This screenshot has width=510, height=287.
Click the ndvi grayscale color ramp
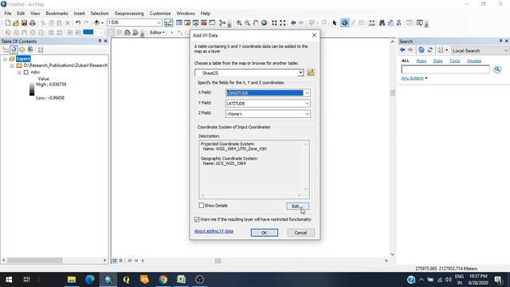pyautogui.click(x=32, y=89)
